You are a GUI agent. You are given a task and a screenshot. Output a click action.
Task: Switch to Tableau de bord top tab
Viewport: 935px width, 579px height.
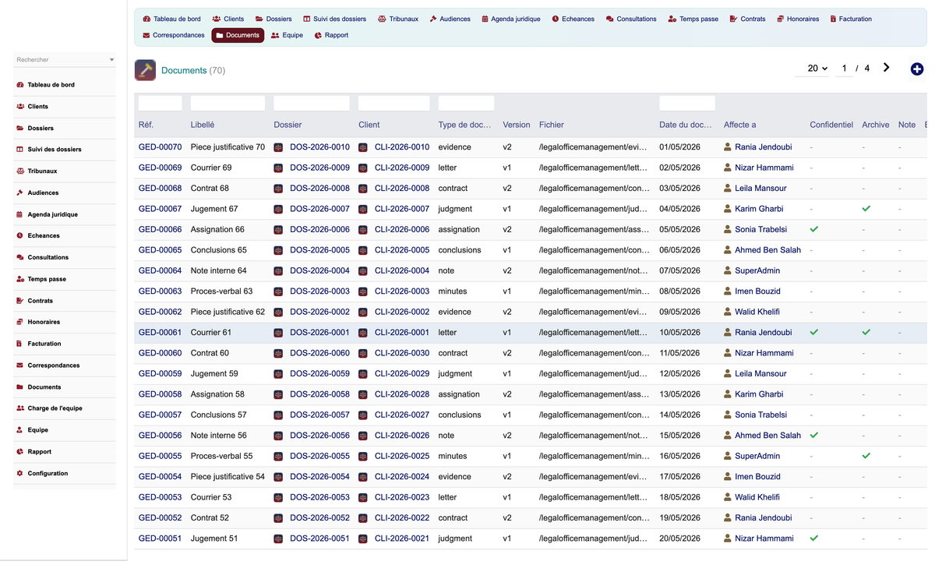point(172,19)
